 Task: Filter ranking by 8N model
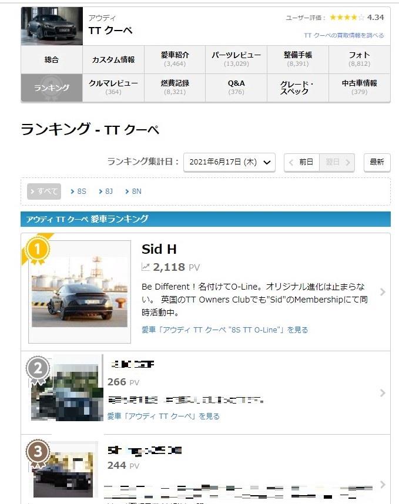pyautogui.click(x=133, y=191)
